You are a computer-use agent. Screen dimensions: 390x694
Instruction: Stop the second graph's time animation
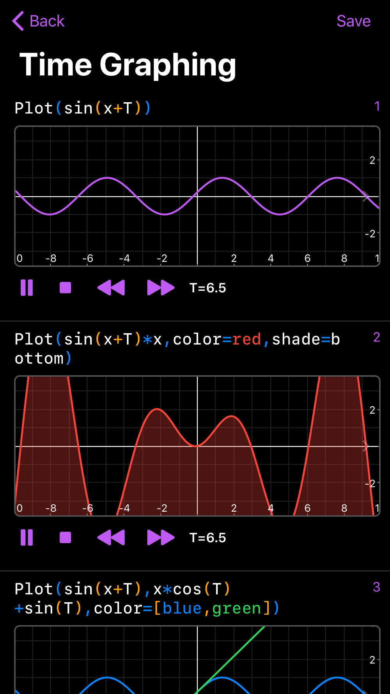(66, 538)
